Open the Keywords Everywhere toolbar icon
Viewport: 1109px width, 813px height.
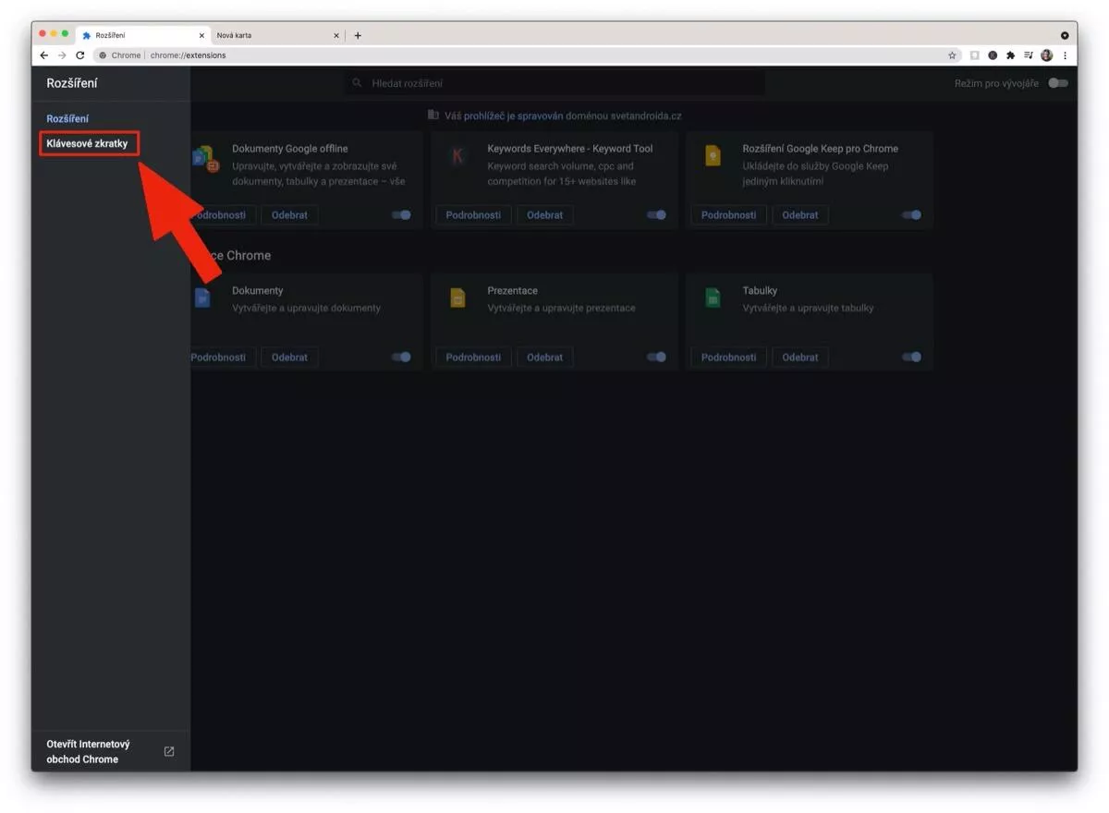point(993,55)
